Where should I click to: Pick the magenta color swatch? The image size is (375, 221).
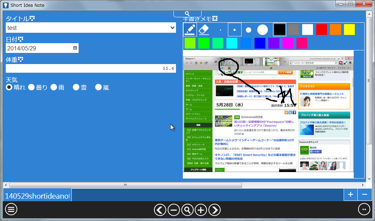pos(287,44)
